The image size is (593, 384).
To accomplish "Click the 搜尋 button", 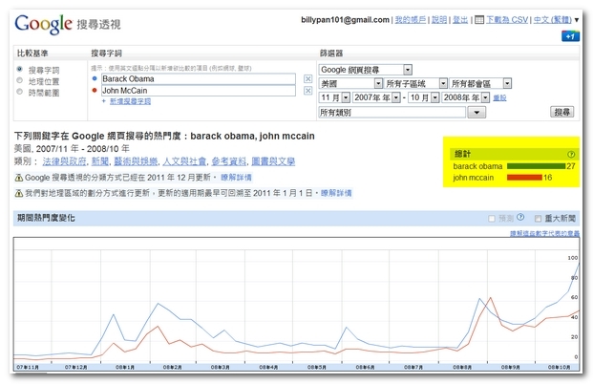I will click(x=562, y=112).
